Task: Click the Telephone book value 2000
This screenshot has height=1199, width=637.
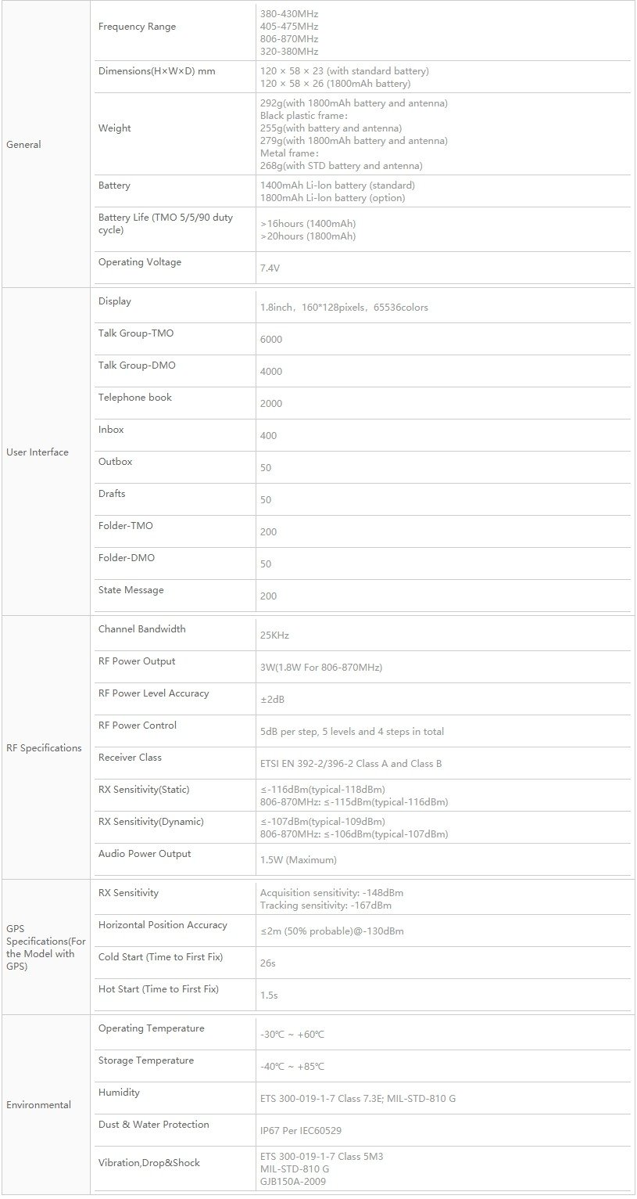Action: 271,404
